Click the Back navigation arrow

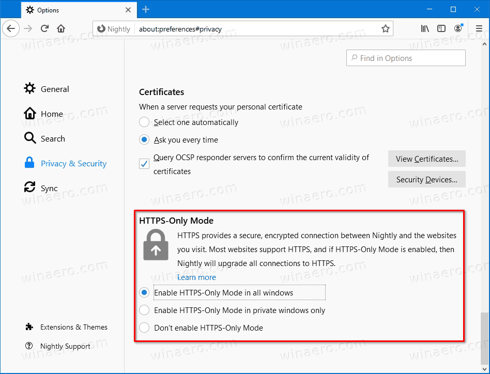[x=11, y=28]
